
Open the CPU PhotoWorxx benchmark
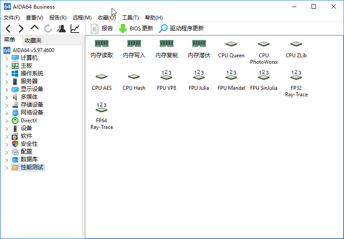[264, 44]
